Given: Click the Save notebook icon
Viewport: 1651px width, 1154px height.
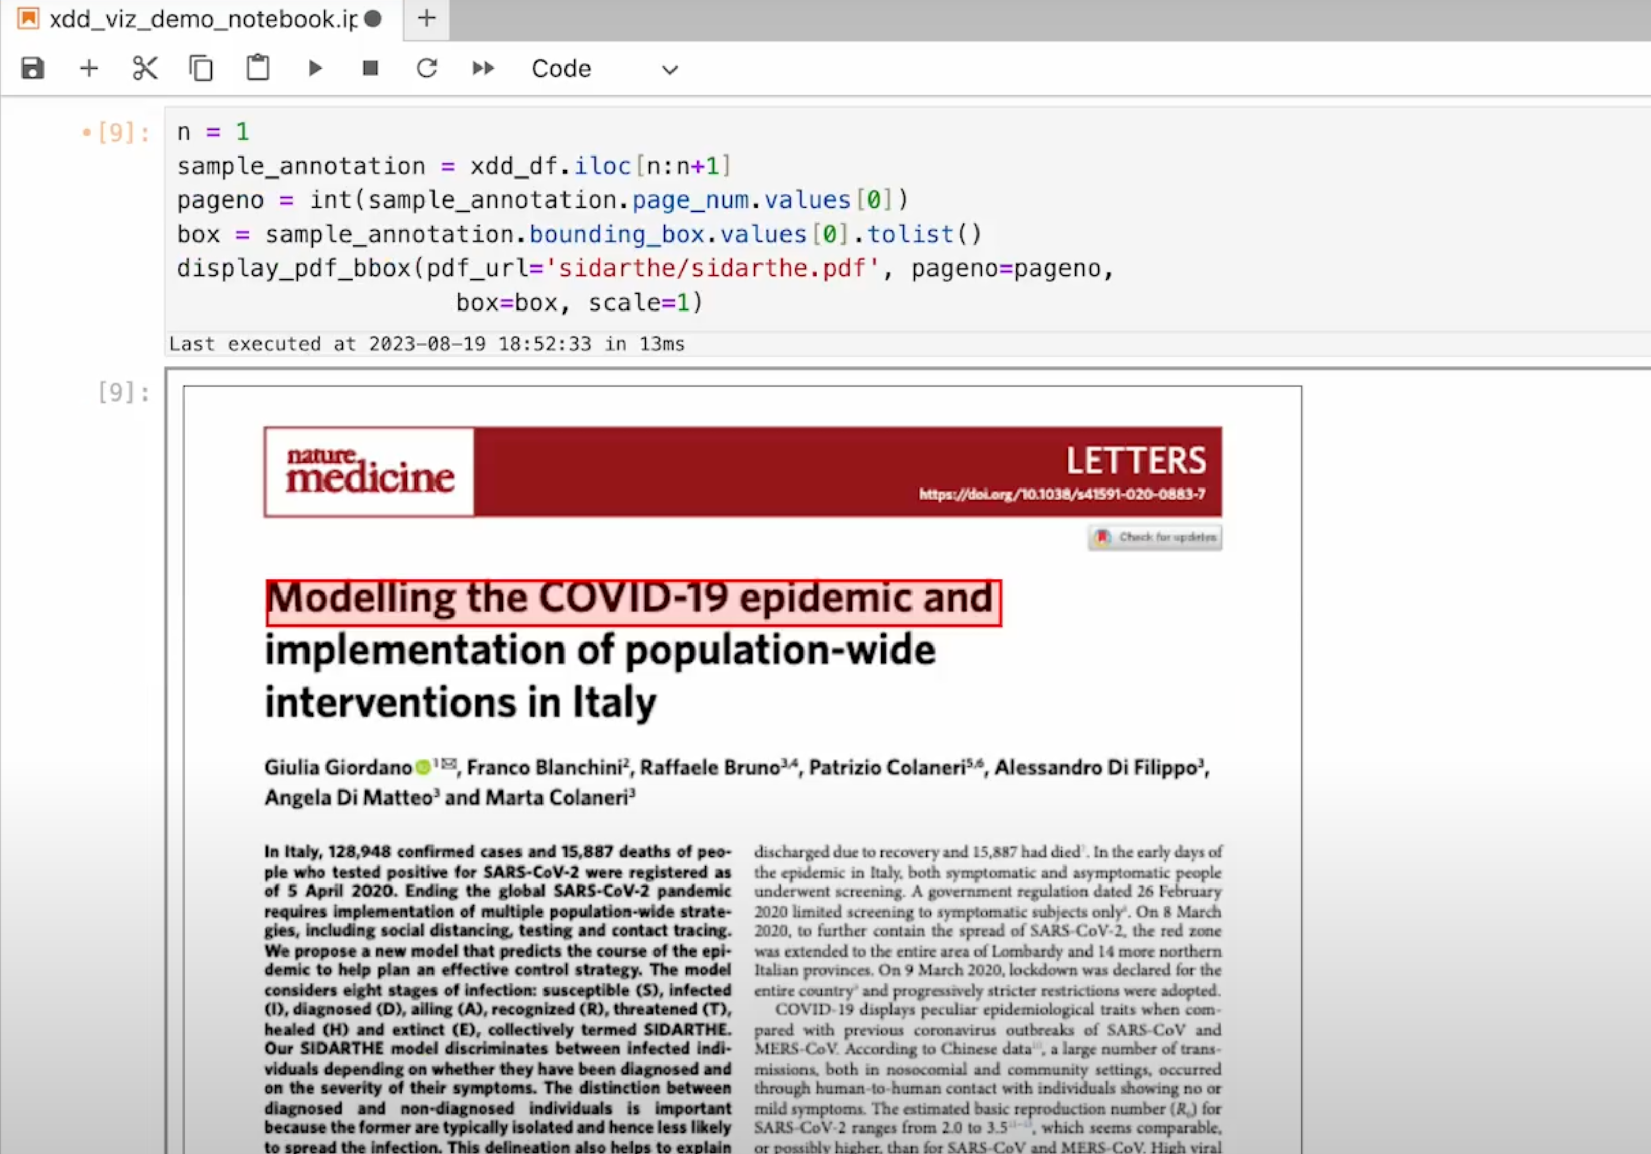Looking at the screenshot, I should pos(33,69).
